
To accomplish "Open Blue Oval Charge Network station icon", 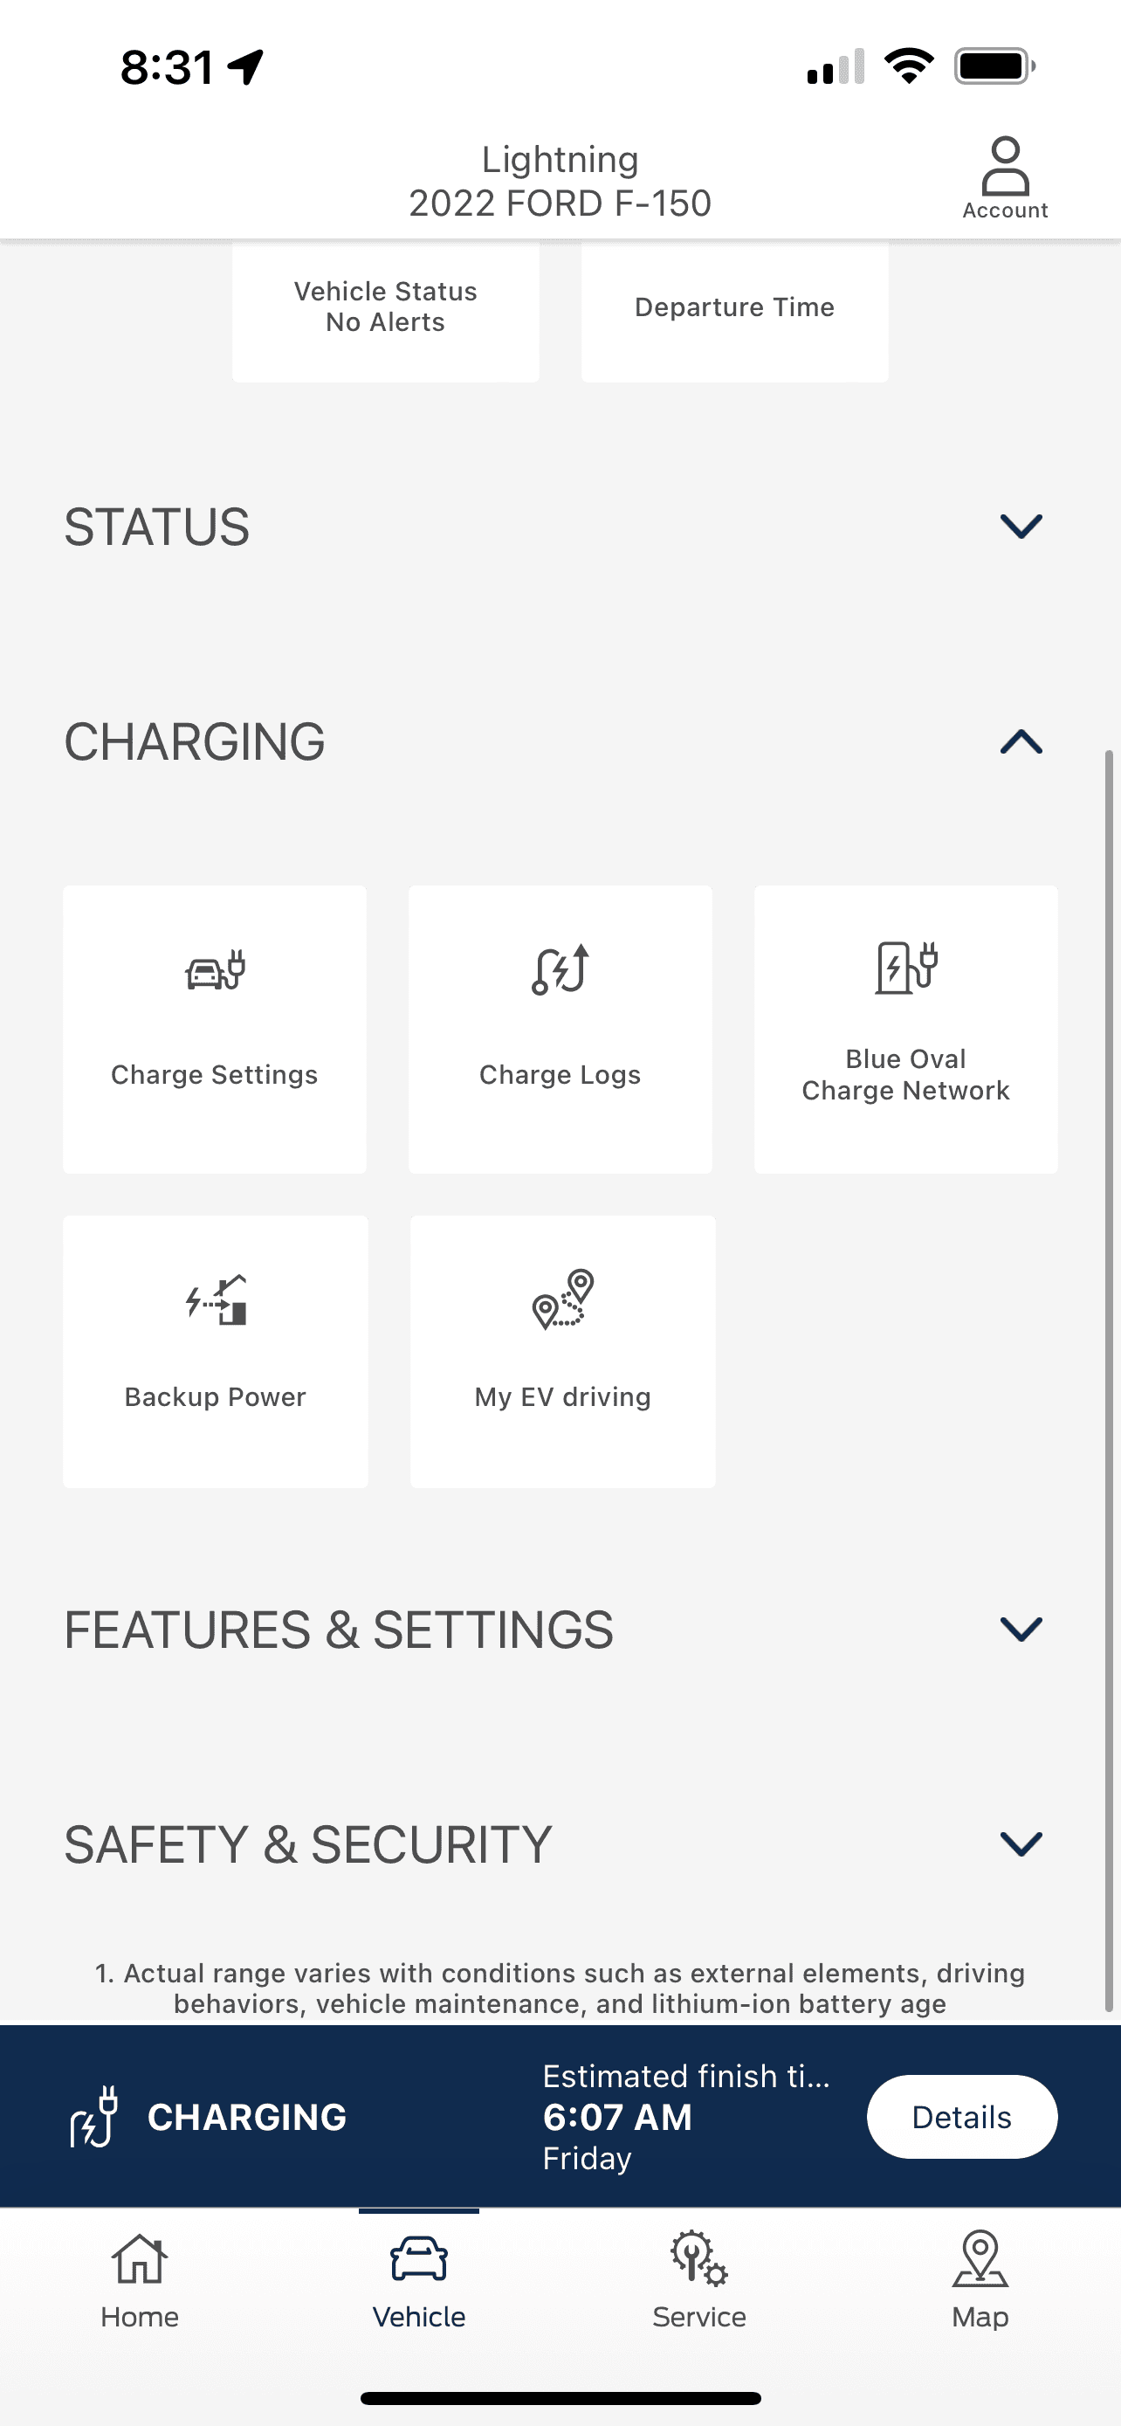I will click(x=905, y=968).
